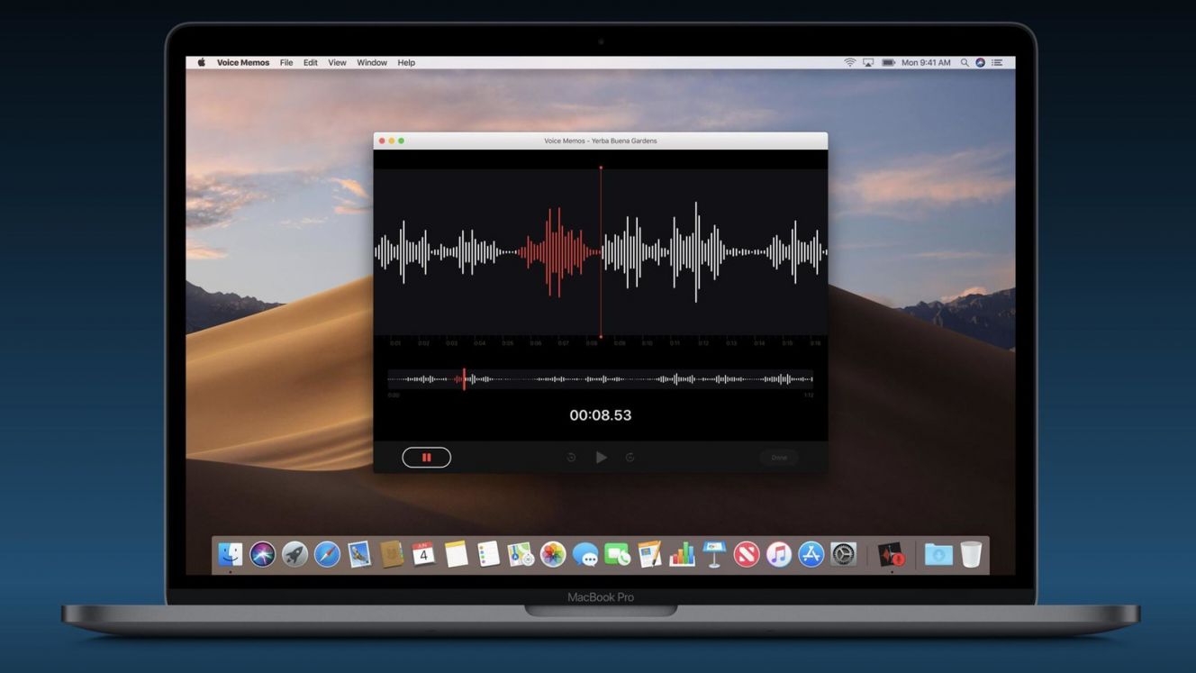Launch Keynote

point(714,554)
